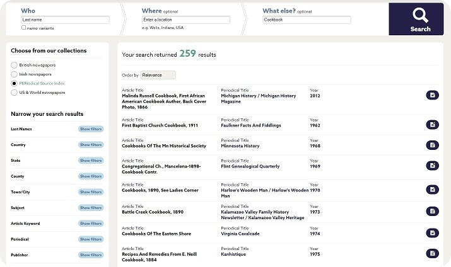Click the icon for Kanhistique 1975 result

[432, 253]
